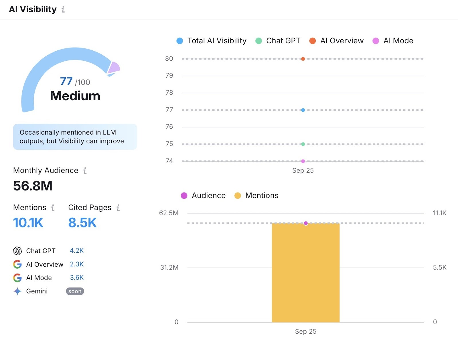Select the Chat GPT logo icon

tap(17, 251)
